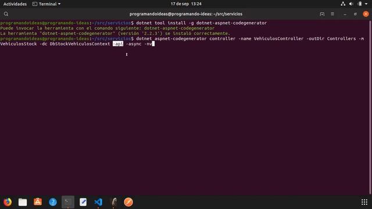The image size is (372, 209).
Task: Click the word 'install' in first command
Action: 177,23
